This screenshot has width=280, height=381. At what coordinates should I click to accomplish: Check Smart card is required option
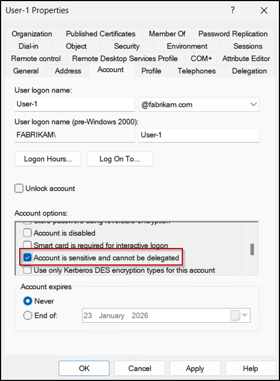[x=27, y=245]
